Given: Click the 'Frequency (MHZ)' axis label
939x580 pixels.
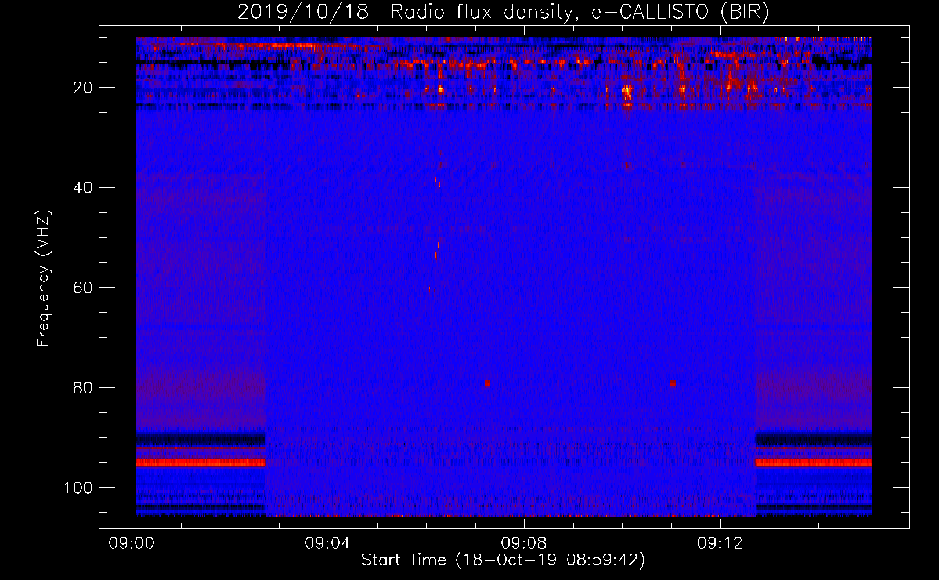Looking at the screenshot, I should pyautogui.click(x=44, y=278).
